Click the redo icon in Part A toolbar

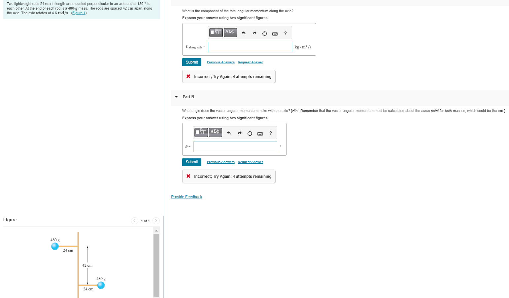(254, 33)
